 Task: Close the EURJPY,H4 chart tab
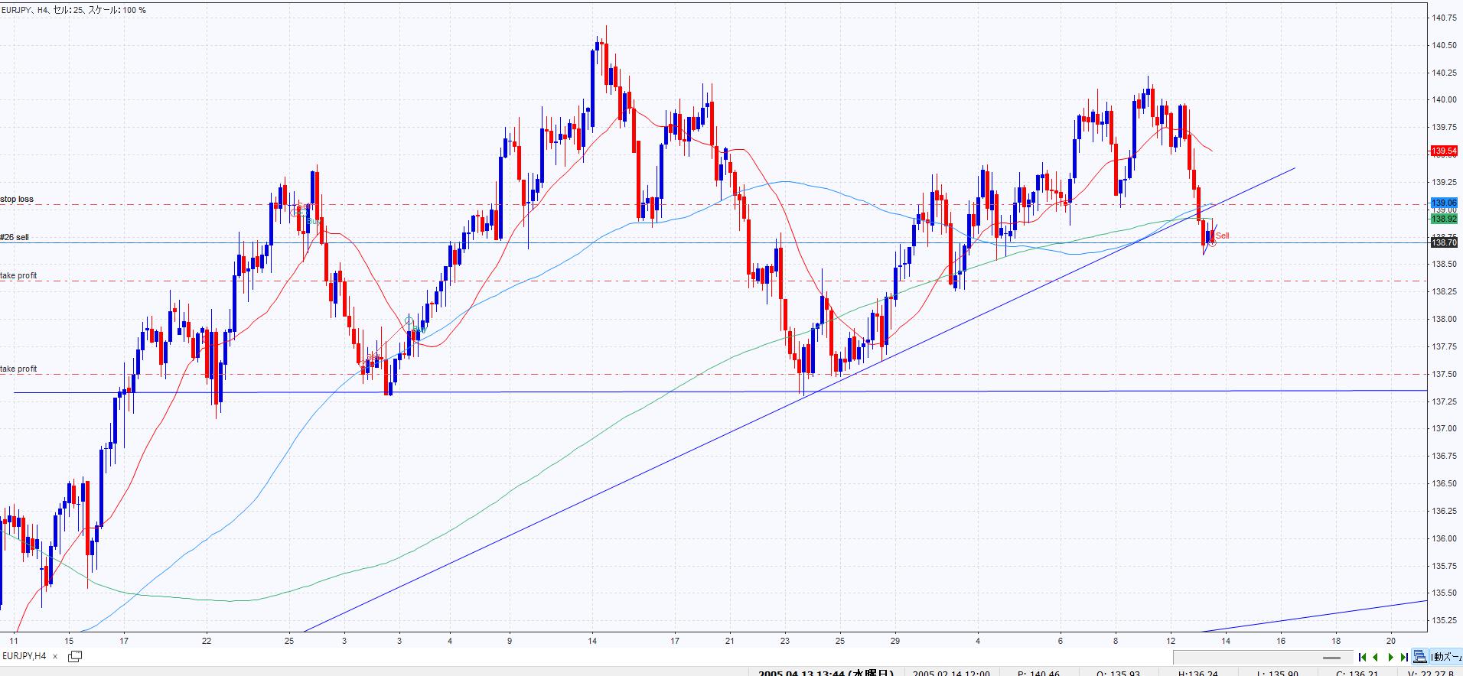point(55,656)
